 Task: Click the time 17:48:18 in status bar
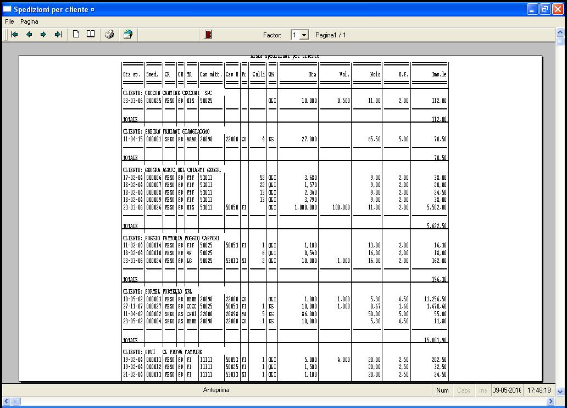point(539,390)
